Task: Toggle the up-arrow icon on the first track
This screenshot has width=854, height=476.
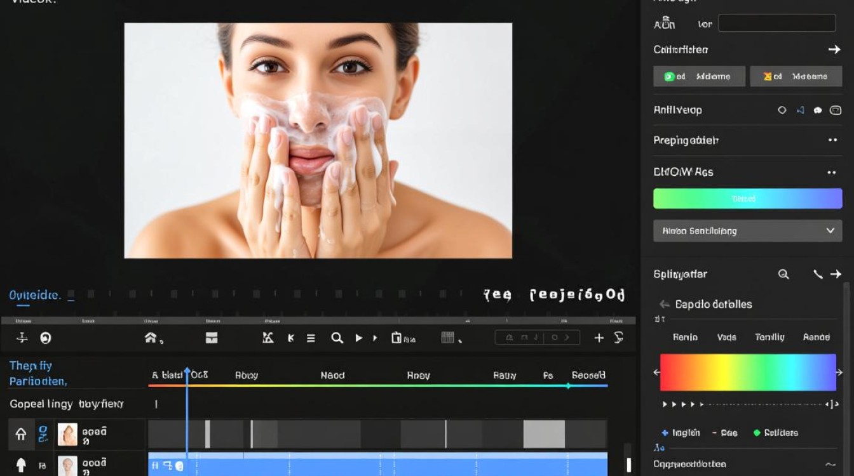Action: click(x=21, y=434)
